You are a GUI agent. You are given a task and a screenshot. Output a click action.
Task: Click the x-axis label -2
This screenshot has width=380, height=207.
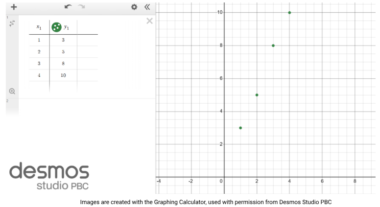pyautogui.click(x=190, y=181)
